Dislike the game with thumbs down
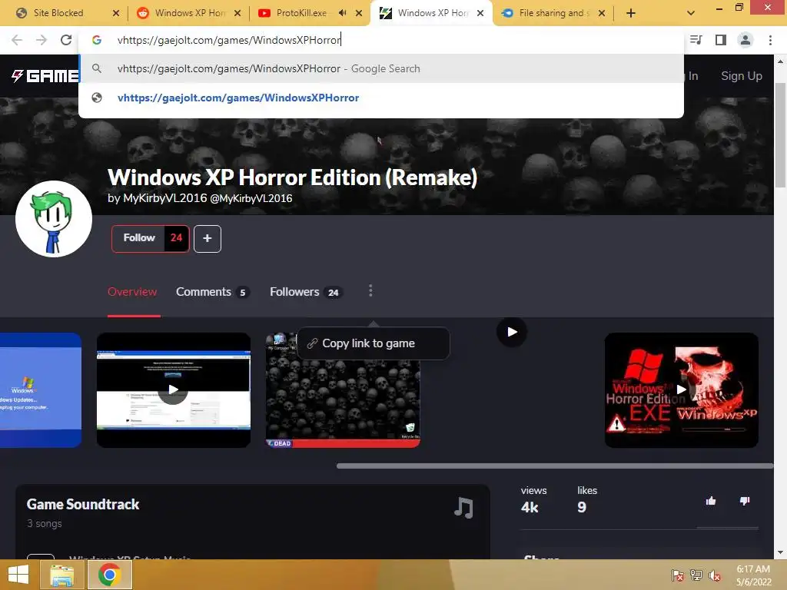787x590 pixels. pos(745,501)
